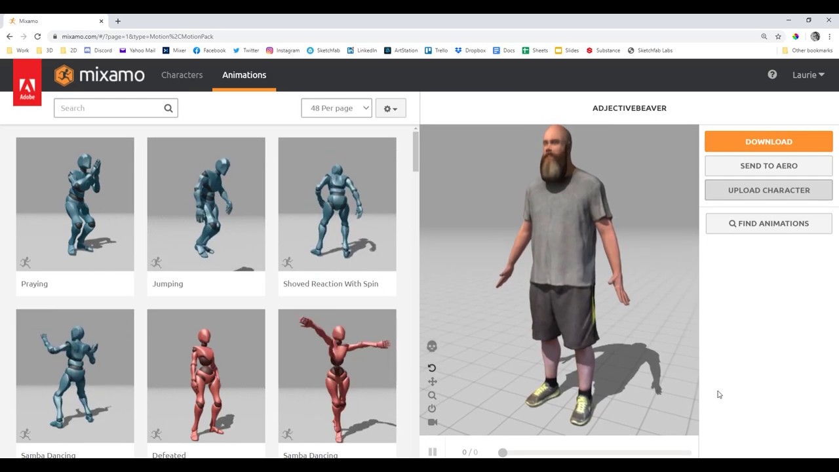Toggle the skeleton view skull icon
The height and width of the screenshot is (472, 839).
click(432, 346)
